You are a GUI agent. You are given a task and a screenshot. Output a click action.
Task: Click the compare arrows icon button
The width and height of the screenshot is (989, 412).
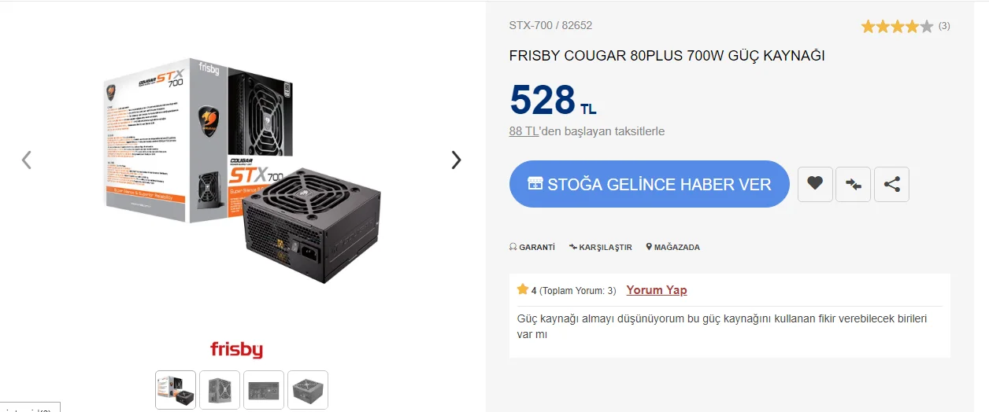point(854,184)
